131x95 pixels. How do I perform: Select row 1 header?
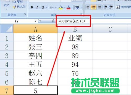tap(7, 38)
